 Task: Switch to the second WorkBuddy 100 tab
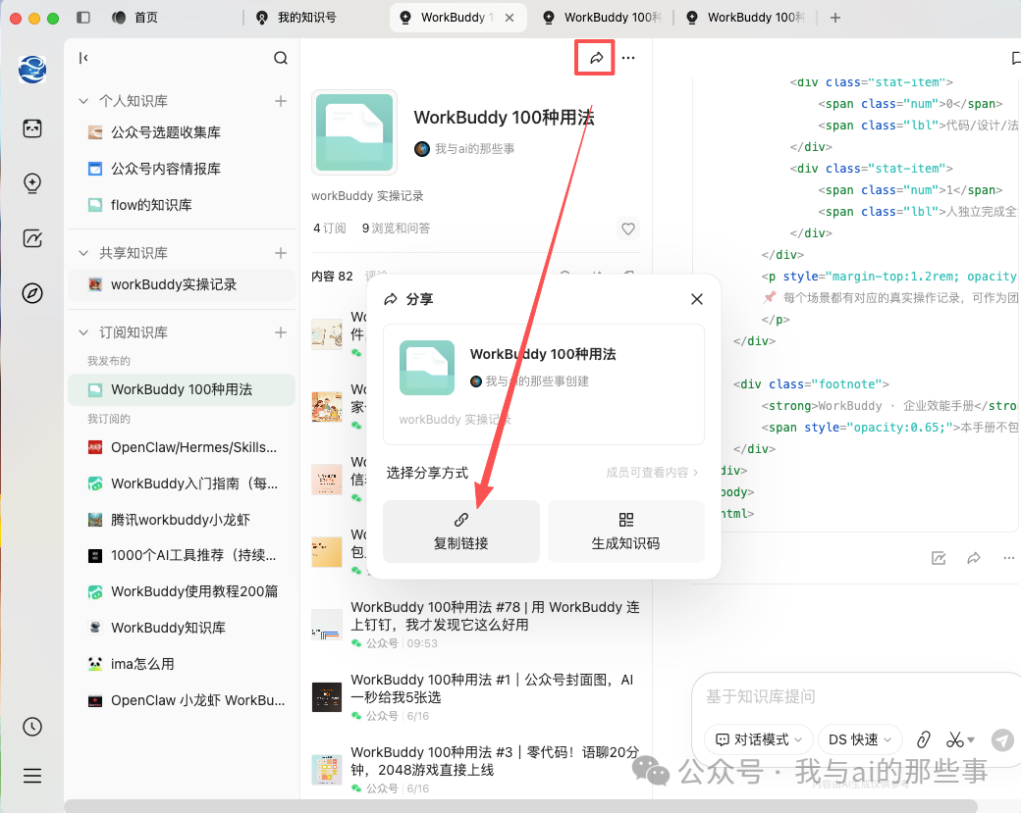point(603,18)
